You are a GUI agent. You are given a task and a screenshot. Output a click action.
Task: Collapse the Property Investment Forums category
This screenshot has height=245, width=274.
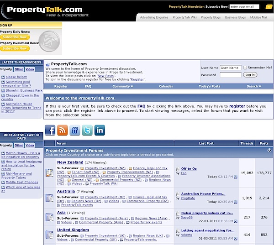(269, 150)
